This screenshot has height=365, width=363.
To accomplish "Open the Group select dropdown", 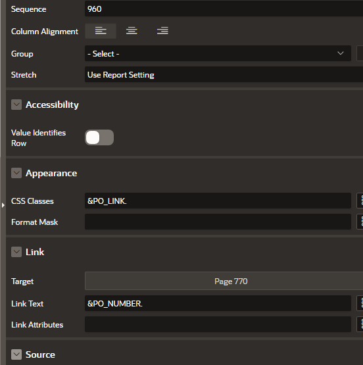I will coord(218,53).
